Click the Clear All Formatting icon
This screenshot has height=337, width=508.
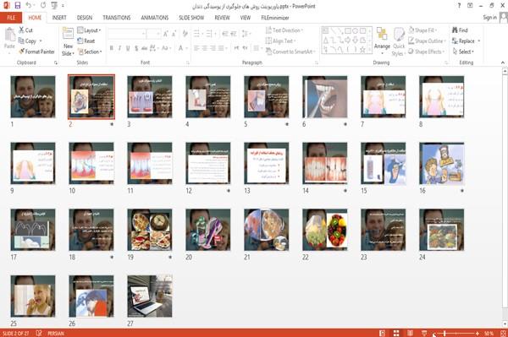[x=185, y=34]
